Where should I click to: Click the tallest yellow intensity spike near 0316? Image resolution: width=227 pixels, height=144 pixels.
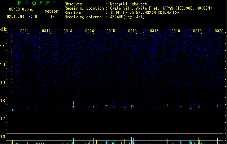[x=132, y=140]
